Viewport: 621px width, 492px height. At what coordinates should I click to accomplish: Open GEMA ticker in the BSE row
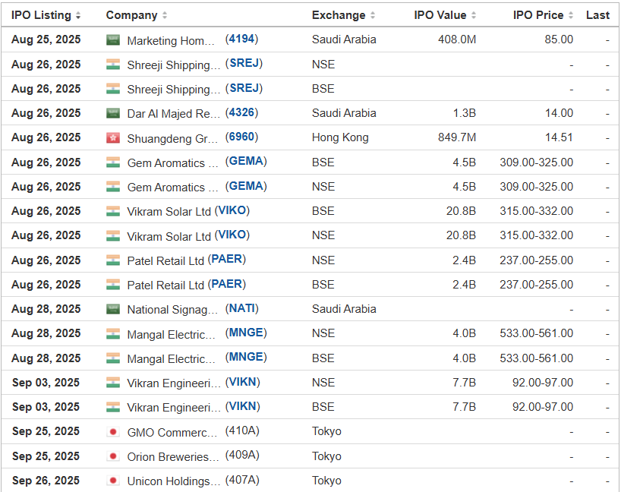tap(246, 161)
